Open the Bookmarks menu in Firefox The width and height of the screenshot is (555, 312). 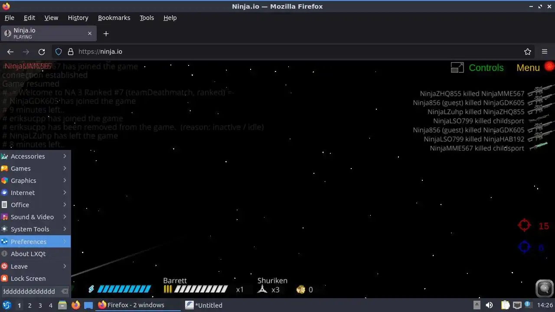tap(114, 18)
